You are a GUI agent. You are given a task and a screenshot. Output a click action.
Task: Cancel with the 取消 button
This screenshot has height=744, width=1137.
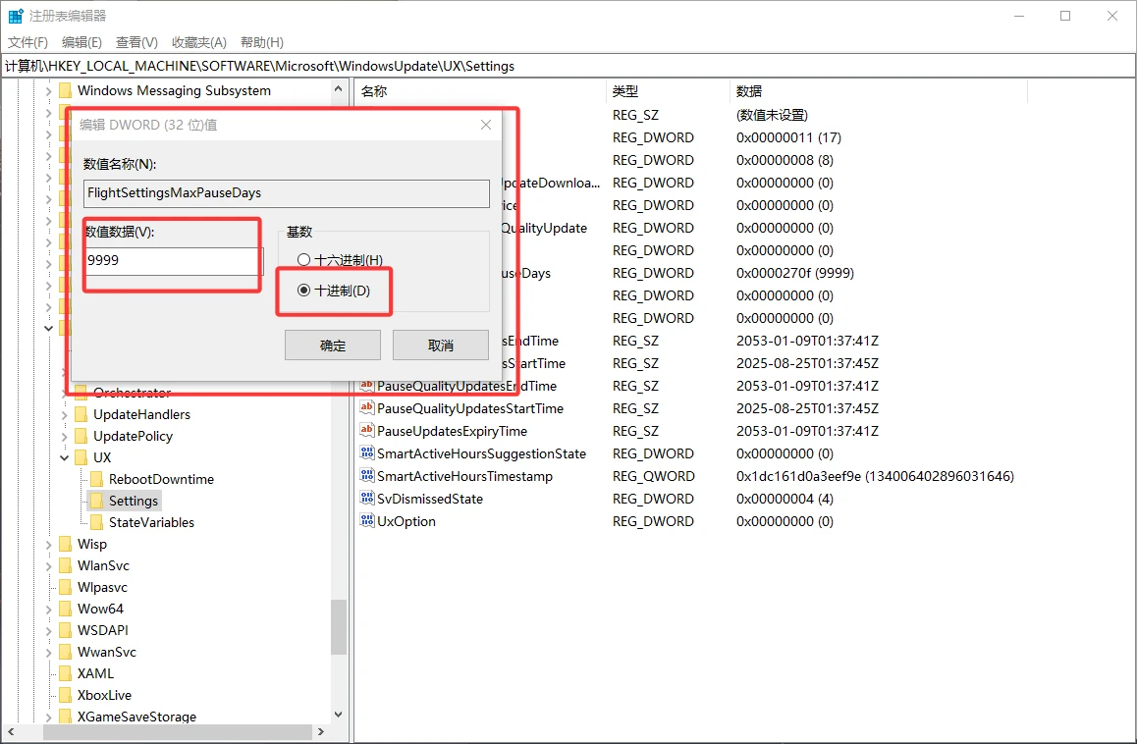[x=440, y=345]
